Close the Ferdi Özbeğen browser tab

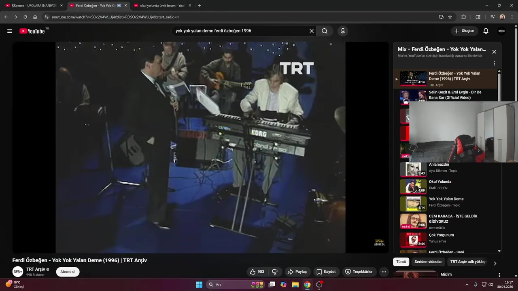click(x=125, y=6)
